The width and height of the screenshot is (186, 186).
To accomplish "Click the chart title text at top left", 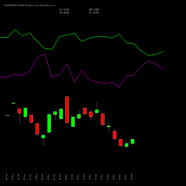I will coord(30,6).
